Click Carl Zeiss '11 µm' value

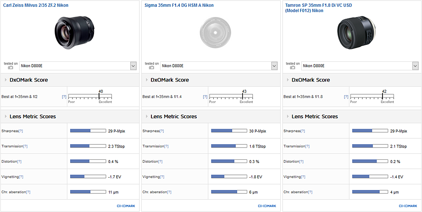(113, 192)
